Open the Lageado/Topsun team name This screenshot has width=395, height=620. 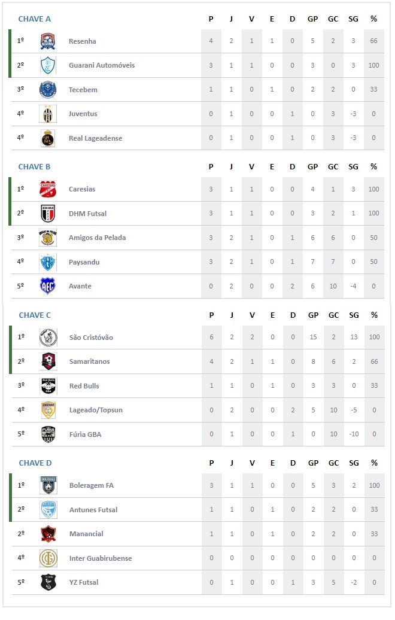[96, 410]
